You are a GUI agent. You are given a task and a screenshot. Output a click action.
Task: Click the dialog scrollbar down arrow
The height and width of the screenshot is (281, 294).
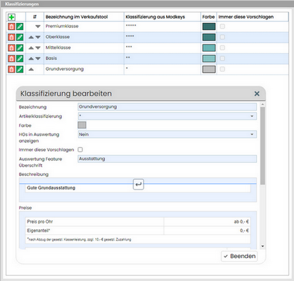click(263, 247)
